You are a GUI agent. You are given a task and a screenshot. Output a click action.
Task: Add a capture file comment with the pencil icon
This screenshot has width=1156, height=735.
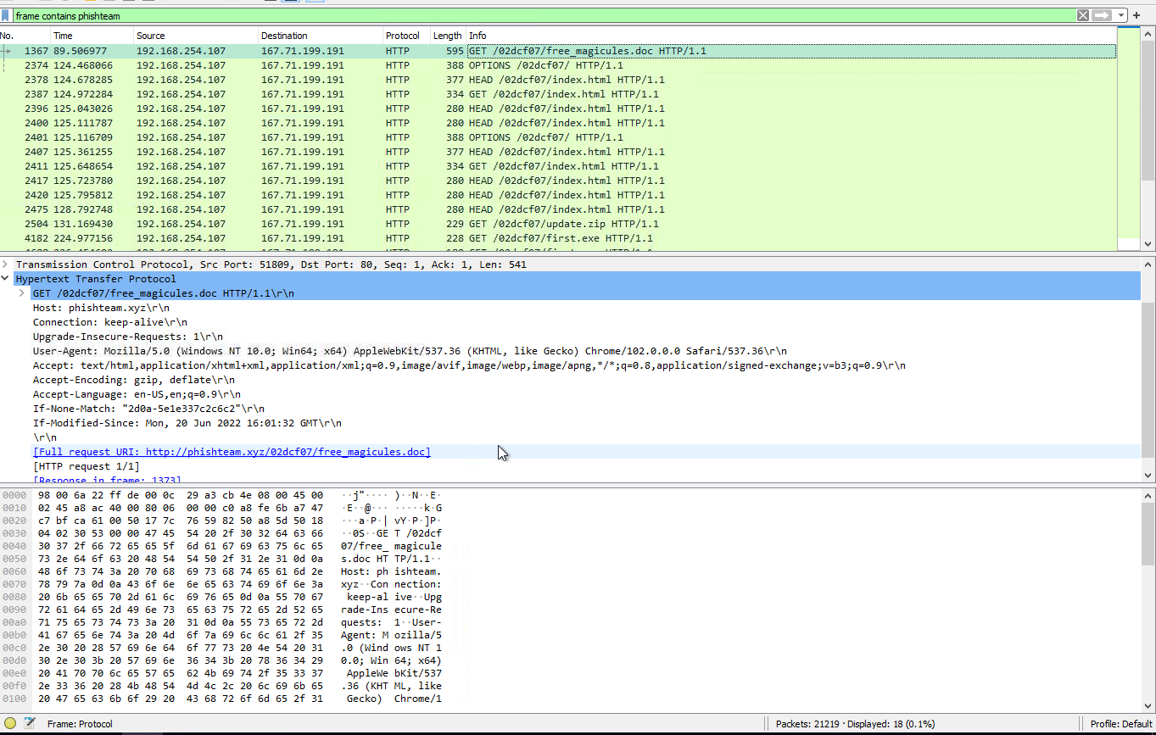(28, 723)
